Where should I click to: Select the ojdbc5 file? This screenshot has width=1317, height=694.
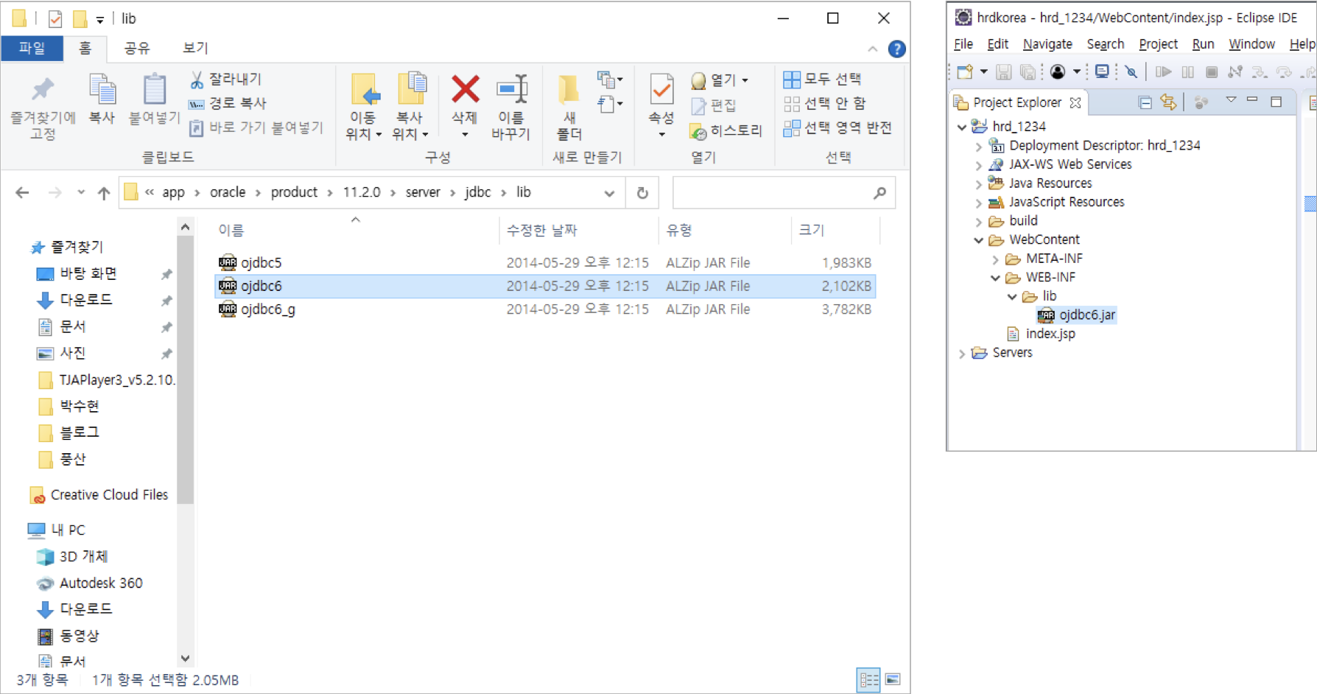pyautogui.click(x=545, y=262)
